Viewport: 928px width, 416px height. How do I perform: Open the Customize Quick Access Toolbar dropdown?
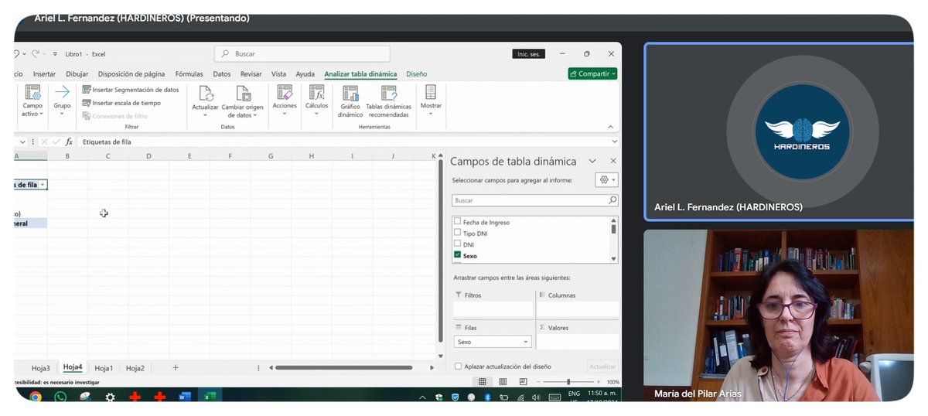click(55, 54)
